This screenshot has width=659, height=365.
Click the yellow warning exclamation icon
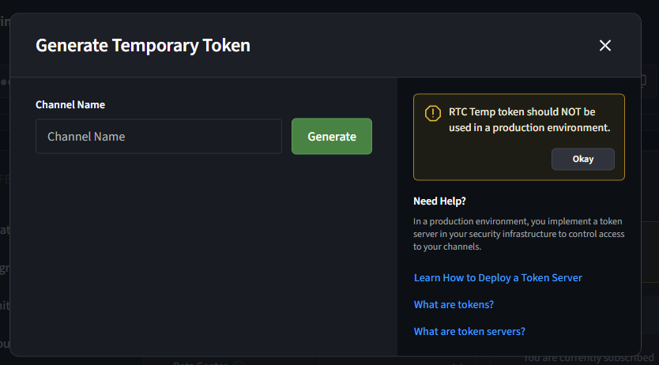(x=433, y=113)
